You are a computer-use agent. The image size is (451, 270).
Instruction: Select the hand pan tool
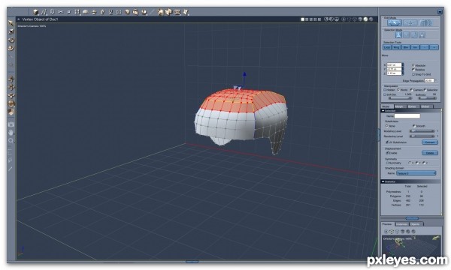tap(11, 133)
